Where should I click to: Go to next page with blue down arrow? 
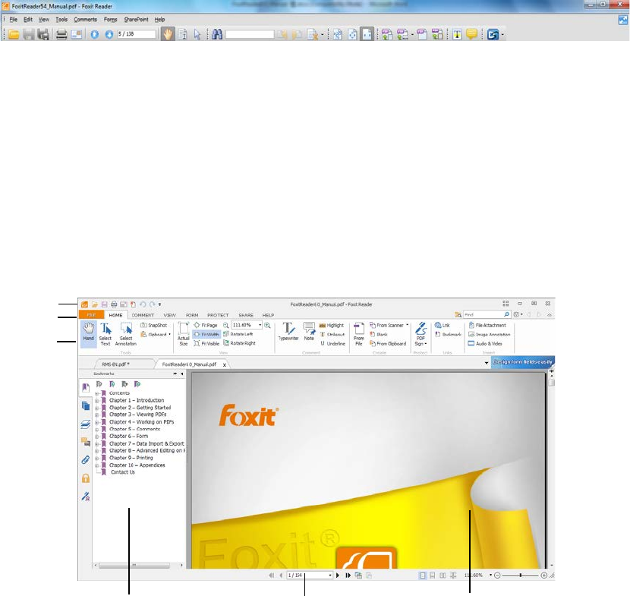[x=109, y=35]
